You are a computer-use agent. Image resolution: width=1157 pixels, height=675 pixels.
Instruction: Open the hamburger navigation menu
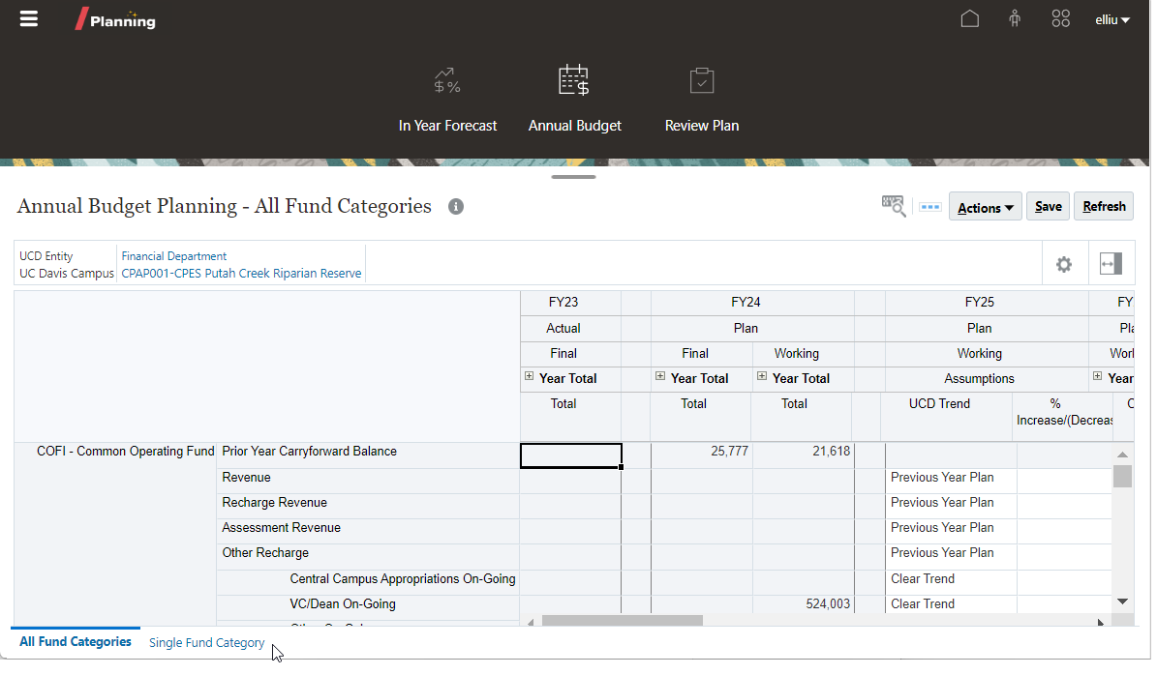tap(28, 17)
